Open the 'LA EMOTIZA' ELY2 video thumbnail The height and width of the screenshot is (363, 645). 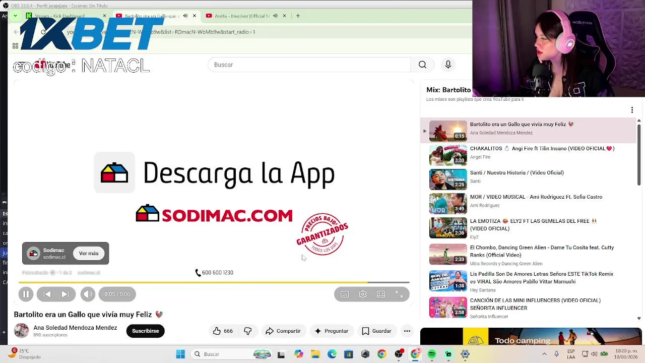pos(448,228)
